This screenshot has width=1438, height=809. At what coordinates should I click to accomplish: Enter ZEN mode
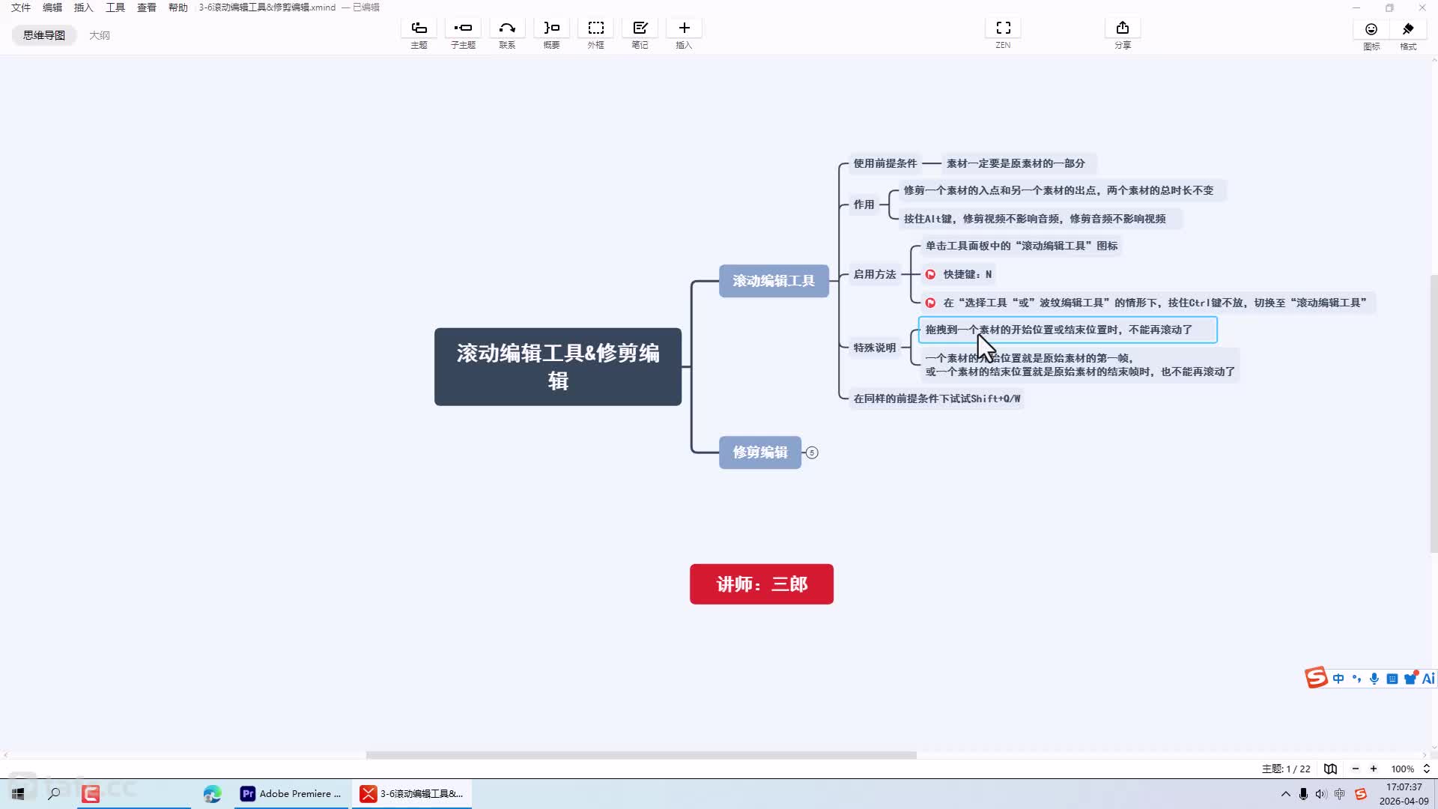(1003, 34)
